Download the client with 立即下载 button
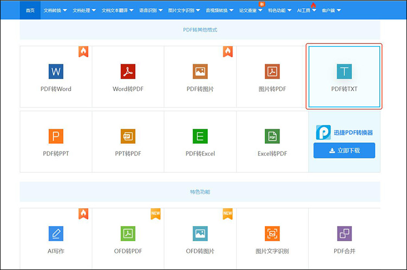Image resolution: width=407 pixels, height=270 pixels. click(x=344, y=150)
